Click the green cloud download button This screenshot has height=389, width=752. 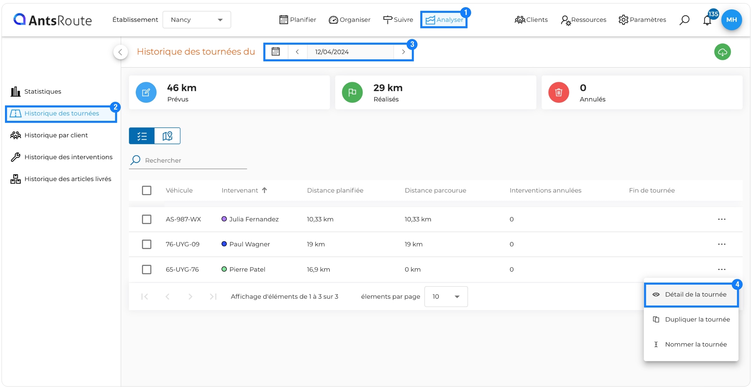point(722,52)
